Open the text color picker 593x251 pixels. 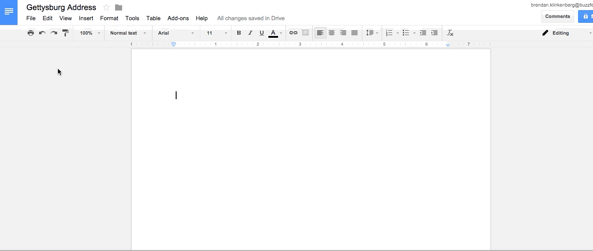[x=275, y=33]
